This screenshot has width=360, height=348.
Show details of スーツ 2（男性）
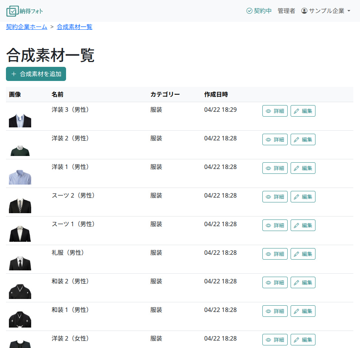[275, 196]
